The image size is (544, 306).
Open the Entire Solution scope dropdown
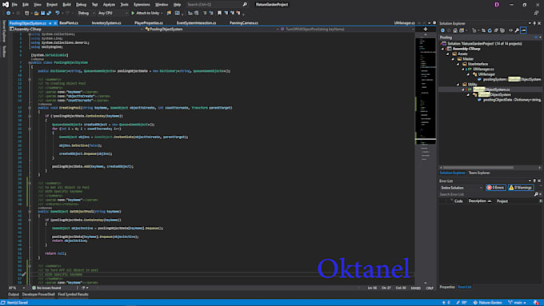pyautogui.click(x=461, y=188)
